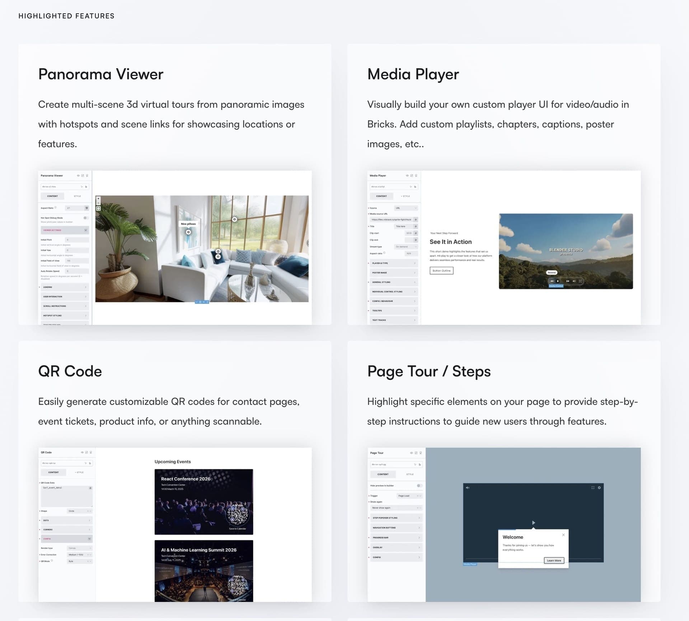The image size is (689, 621).
Task: Zoom out of the panorama with the minus control
Action: click(98, 203)
